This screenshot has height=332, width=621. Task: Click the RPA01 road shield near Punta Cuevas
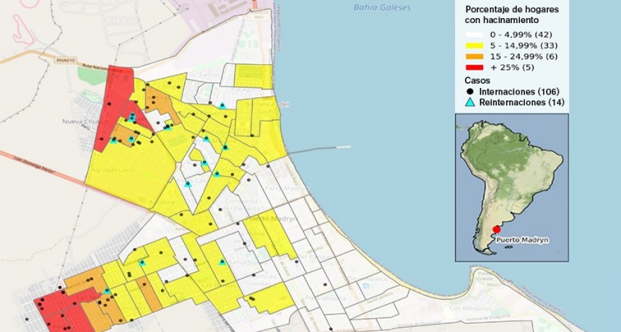(x=494, y=284)
